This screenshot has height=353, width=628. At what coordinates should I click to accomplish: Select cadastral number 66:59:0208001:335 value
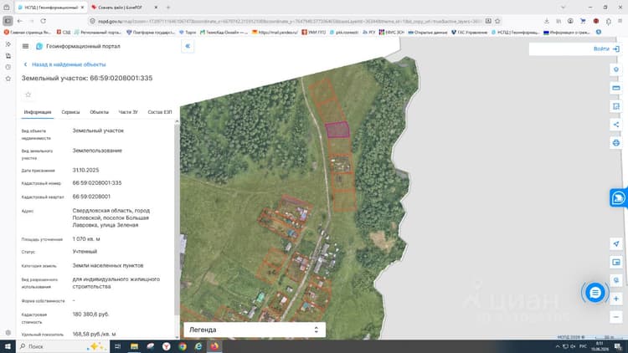click(97, 183)
